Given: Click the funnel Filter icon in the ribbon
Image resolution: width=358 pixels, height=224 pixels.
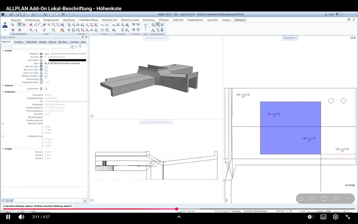Looking at the screenshot, I should (145, 26).
